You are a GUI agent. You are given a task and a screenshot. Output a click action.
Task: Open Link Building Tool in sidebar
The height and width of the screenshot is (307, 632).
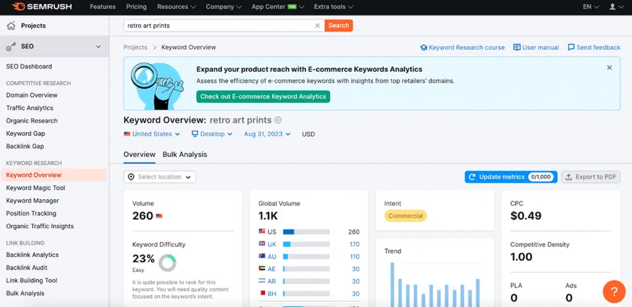click(32, 281)
